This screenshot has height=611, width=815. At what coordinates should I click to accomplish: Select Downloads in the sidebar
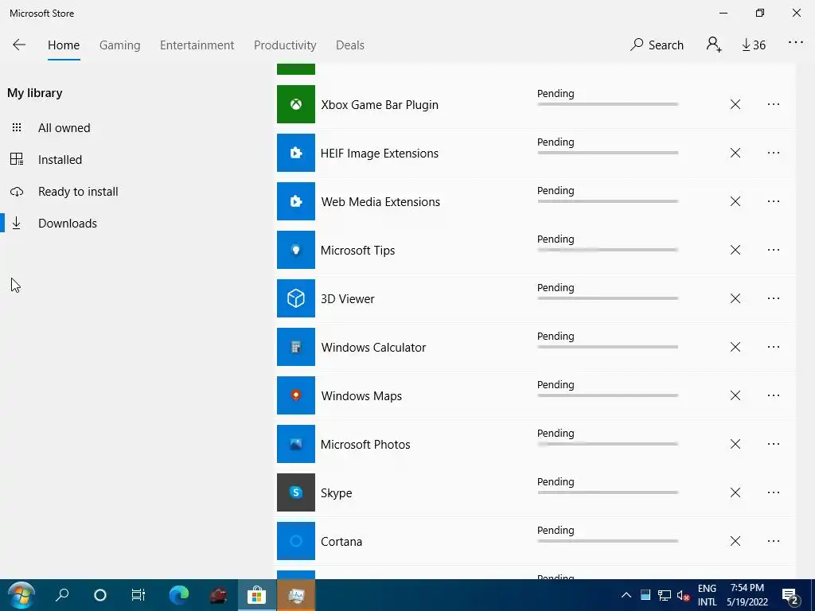point(68,223)
